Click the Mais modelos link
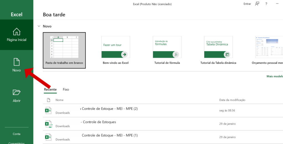The width and height of the screenshot is (283, 144). [275, 76]
